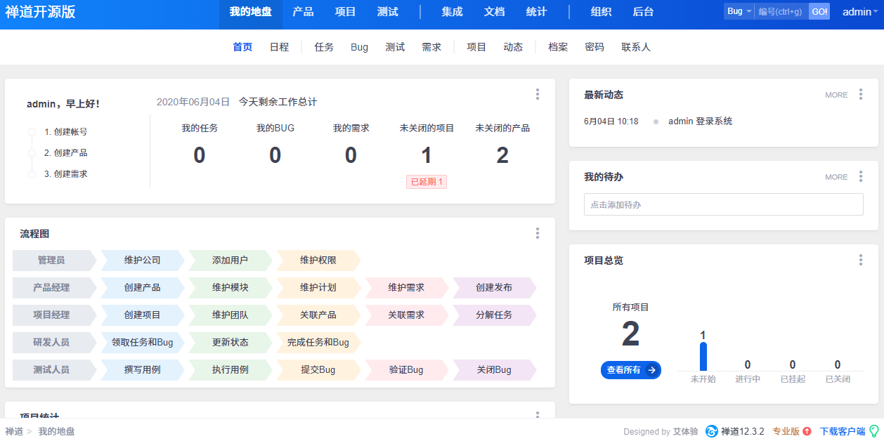
Task: Open MORE in the 最新动态 panel
Action: pos(836,94)
